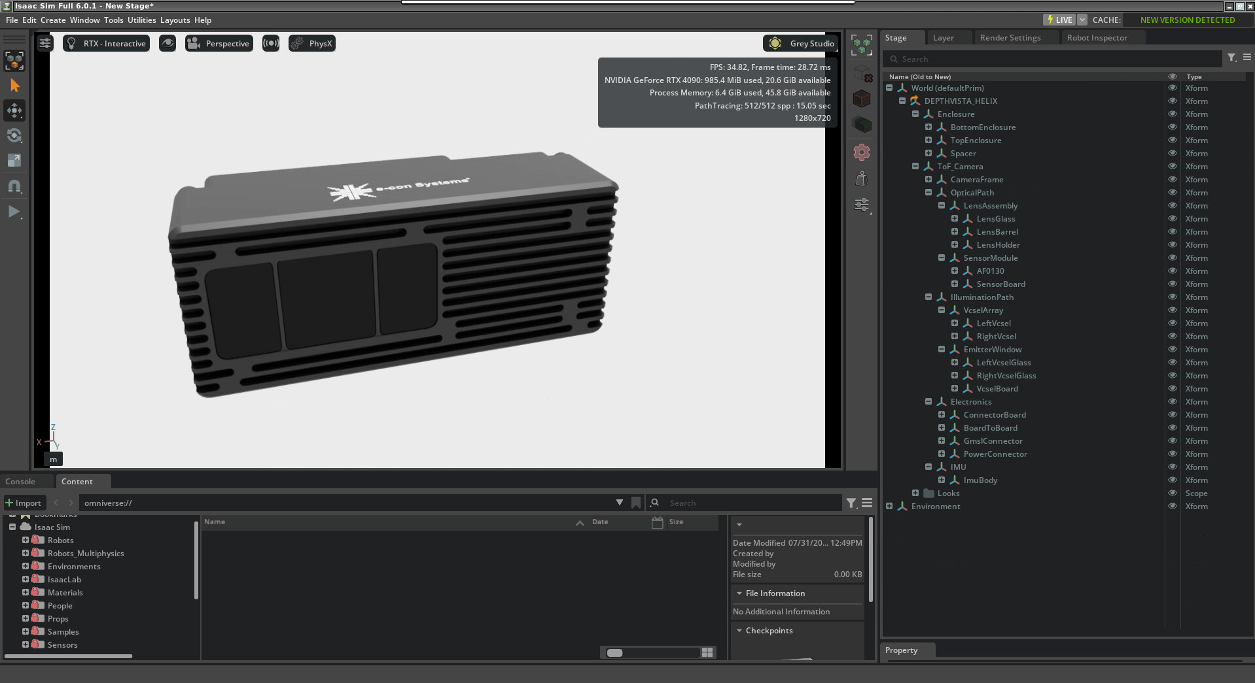
Task: Activate the Move tool in left toolbar
Action: click(x=14, y=110)
